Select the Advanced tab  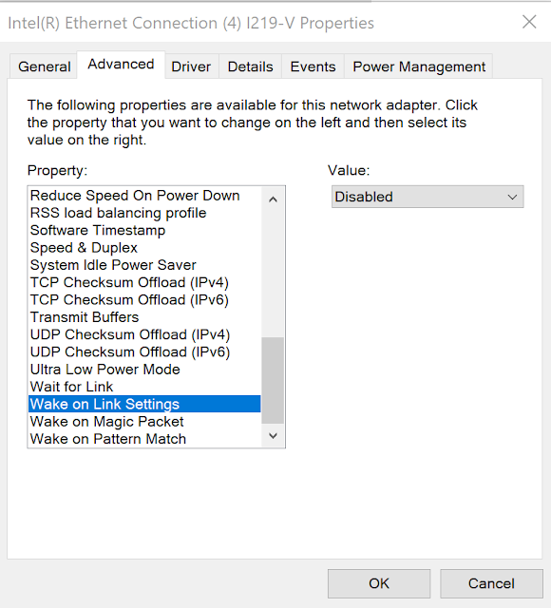121,65
